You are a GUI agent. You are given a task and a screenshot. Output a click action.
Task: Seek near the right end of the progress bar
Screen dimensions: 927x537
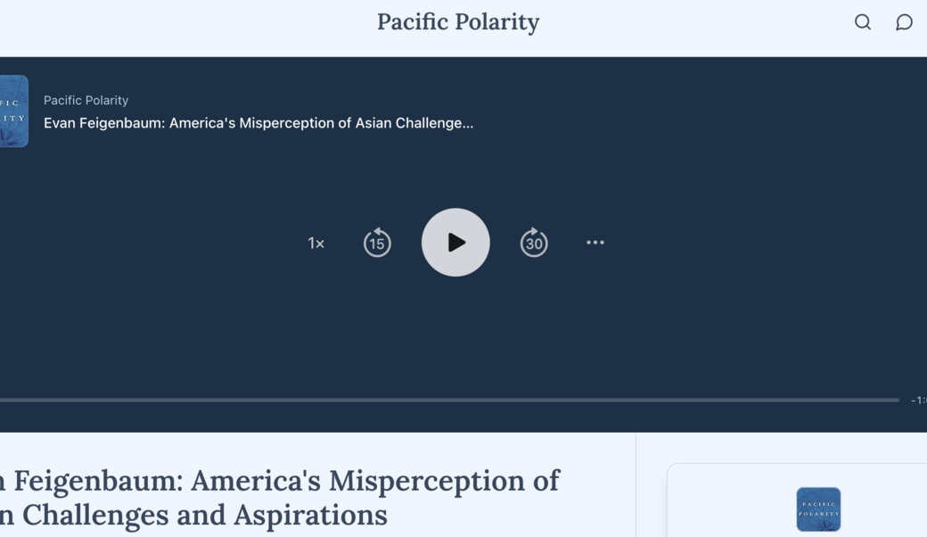[887, 401]
